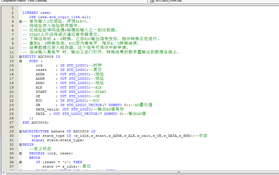Click the '--EOC' comment on line 22
Screen dimensions: 279x175
[x=94, y=101]
